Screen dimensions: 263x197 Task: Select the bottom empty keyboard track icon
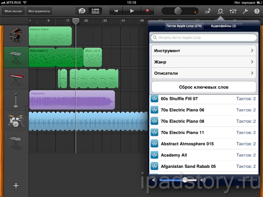tap(16, 142)
